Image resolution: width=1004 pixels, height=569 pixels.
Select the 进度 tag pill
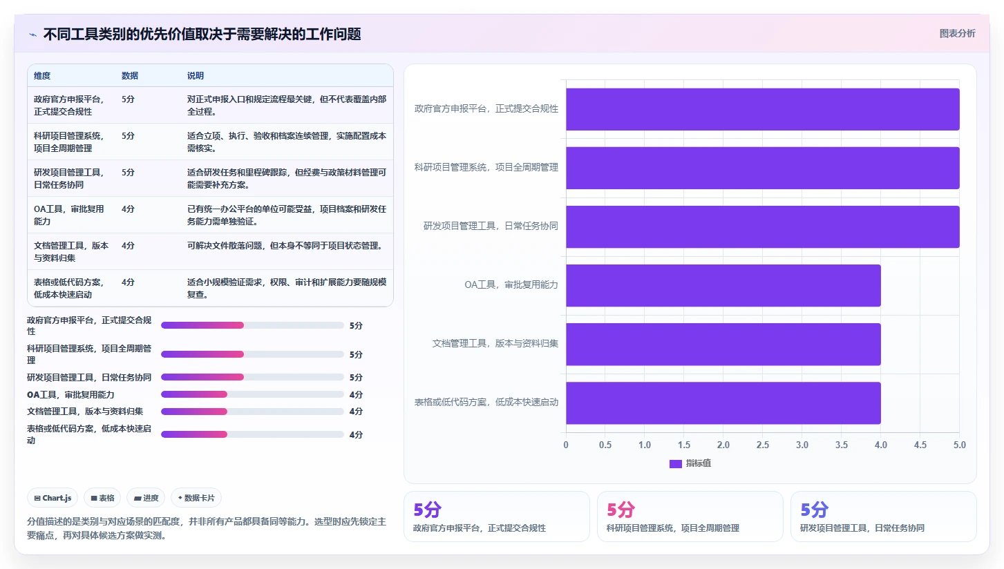coord(146,498)
